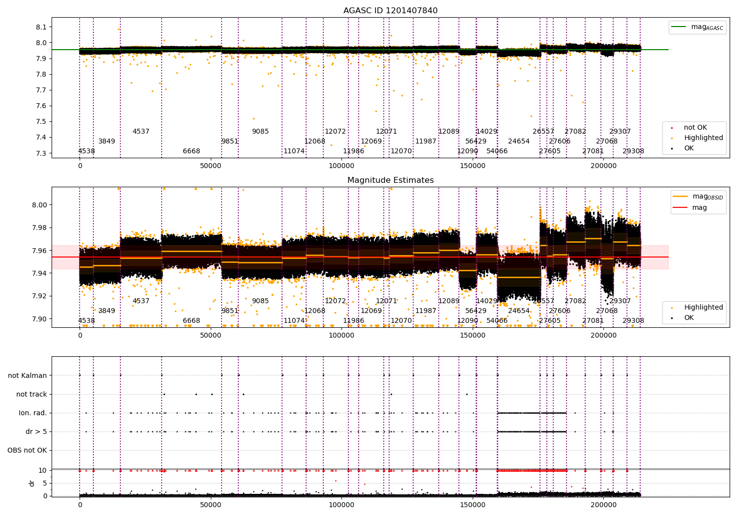Click the 7.92 y-axis tick in middle plot

coord(39,296)
